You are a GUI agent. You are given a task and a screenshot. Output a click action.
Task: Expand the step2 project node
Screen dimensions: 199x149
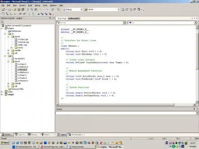(2, 94)
